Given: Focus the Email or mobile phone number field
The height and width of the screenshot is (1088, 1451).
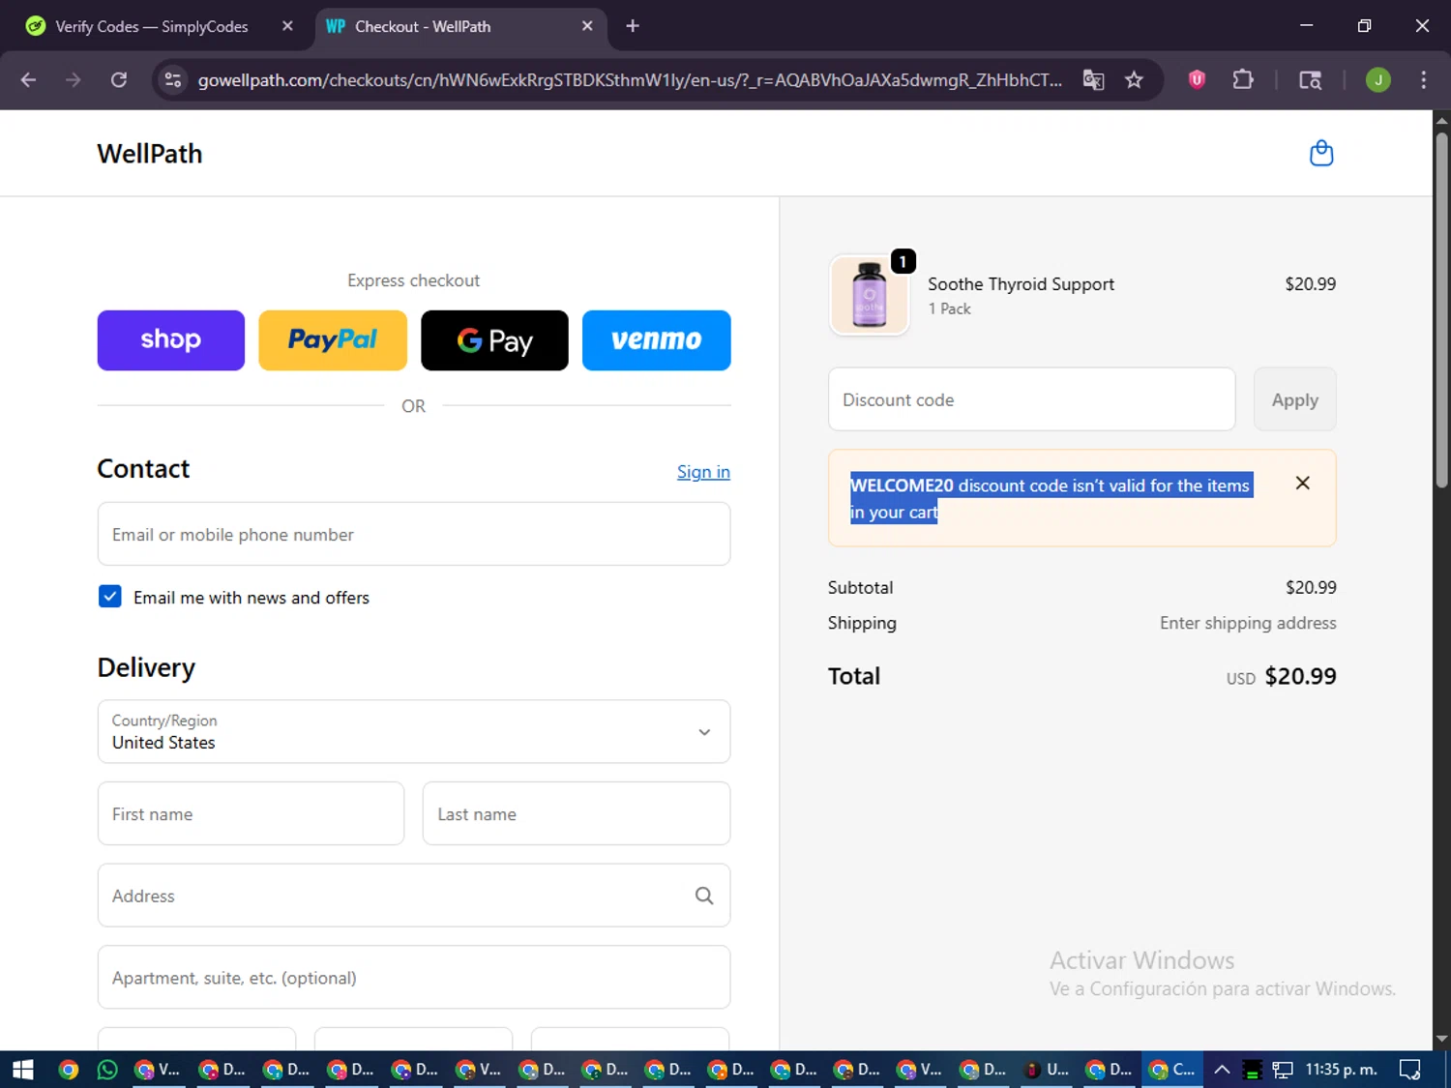Looking at the screenshot, I should pyautogui.click(x=414, y=534).
